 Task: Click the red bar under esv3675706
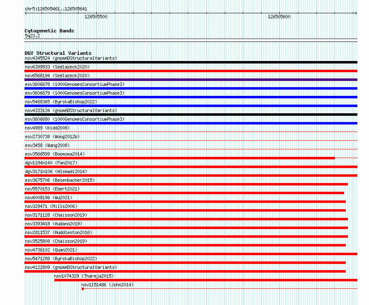click(186, 184)
